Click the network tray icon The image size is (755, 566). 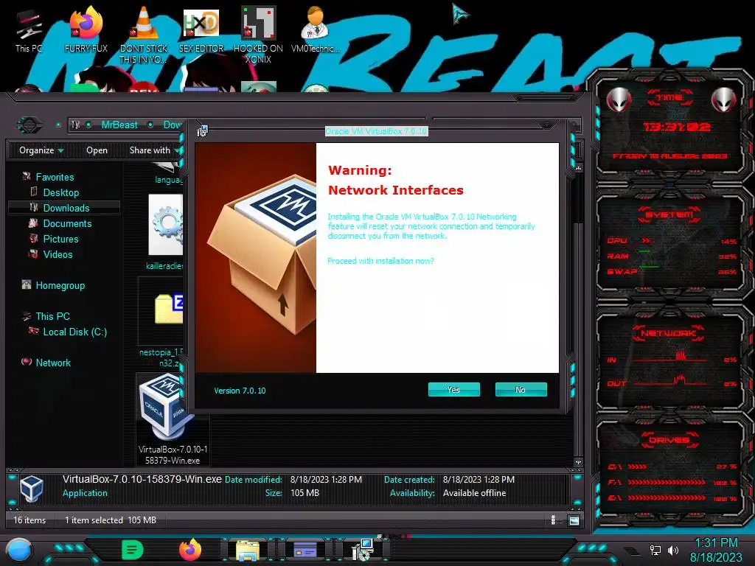click(655, 550)
